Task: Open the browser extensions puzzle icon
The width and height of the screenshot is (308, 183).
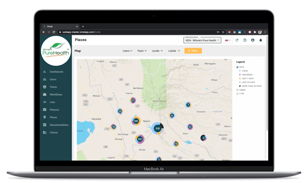Action: click(255, 32)
